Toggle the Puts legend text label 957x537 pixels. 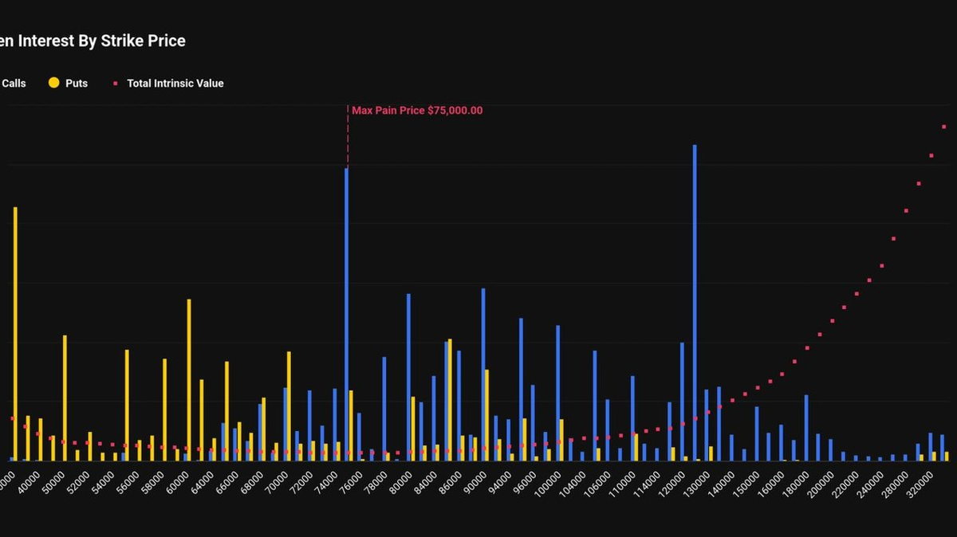(x=77, y=83)
